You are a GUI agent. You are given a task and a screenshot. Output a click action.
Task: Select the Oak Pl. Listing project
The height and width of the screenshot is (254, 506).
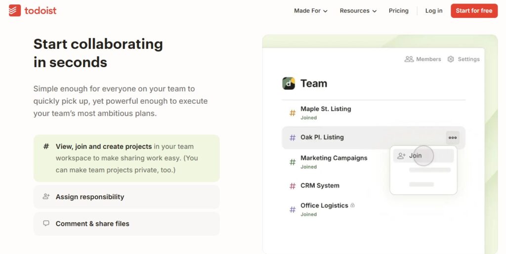(322, 137)
